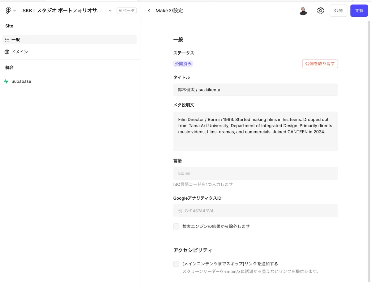This screenshot has width=371, height=284.
Task: Open the Figma main menu logo
Action: coord(8,11)
